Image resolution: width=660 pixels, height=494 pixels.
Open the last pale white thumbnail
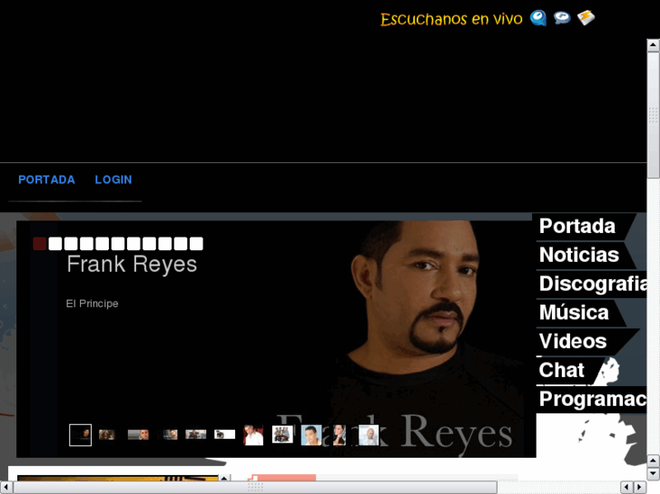(369, 435)
